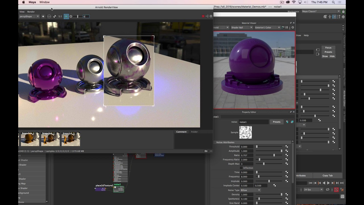Open the View menu in Arnold RenderView
The image size is (364, 205).
[22, 12]
